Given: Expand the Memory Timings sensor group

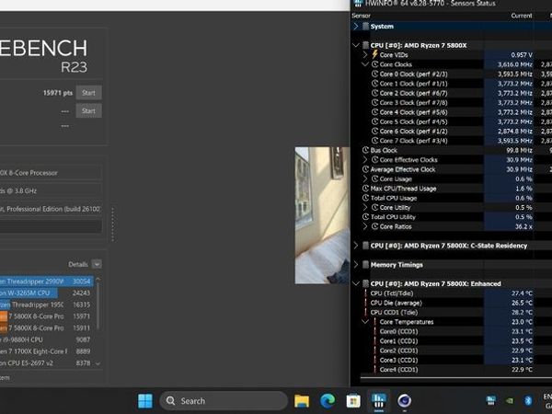Looking at the screenshot, I should [356, 265].
